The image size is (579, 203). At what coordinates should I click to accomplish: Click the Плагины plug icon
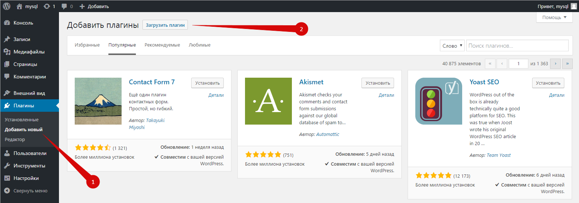click(x=7, y=106)
